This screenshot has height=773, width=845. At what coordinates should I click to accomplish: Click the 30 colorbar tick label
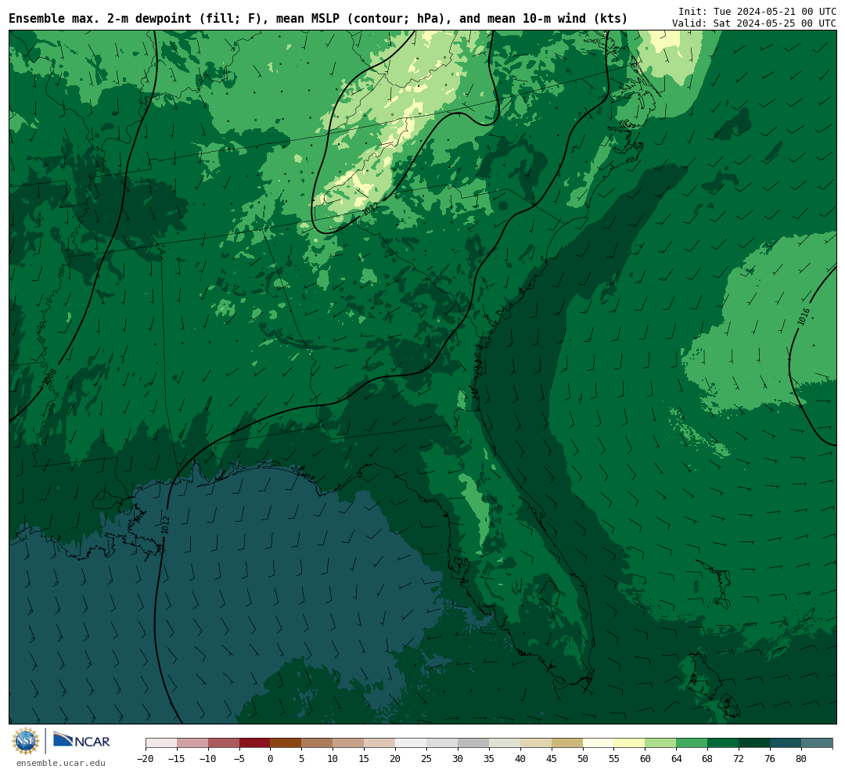click(458, 758)
